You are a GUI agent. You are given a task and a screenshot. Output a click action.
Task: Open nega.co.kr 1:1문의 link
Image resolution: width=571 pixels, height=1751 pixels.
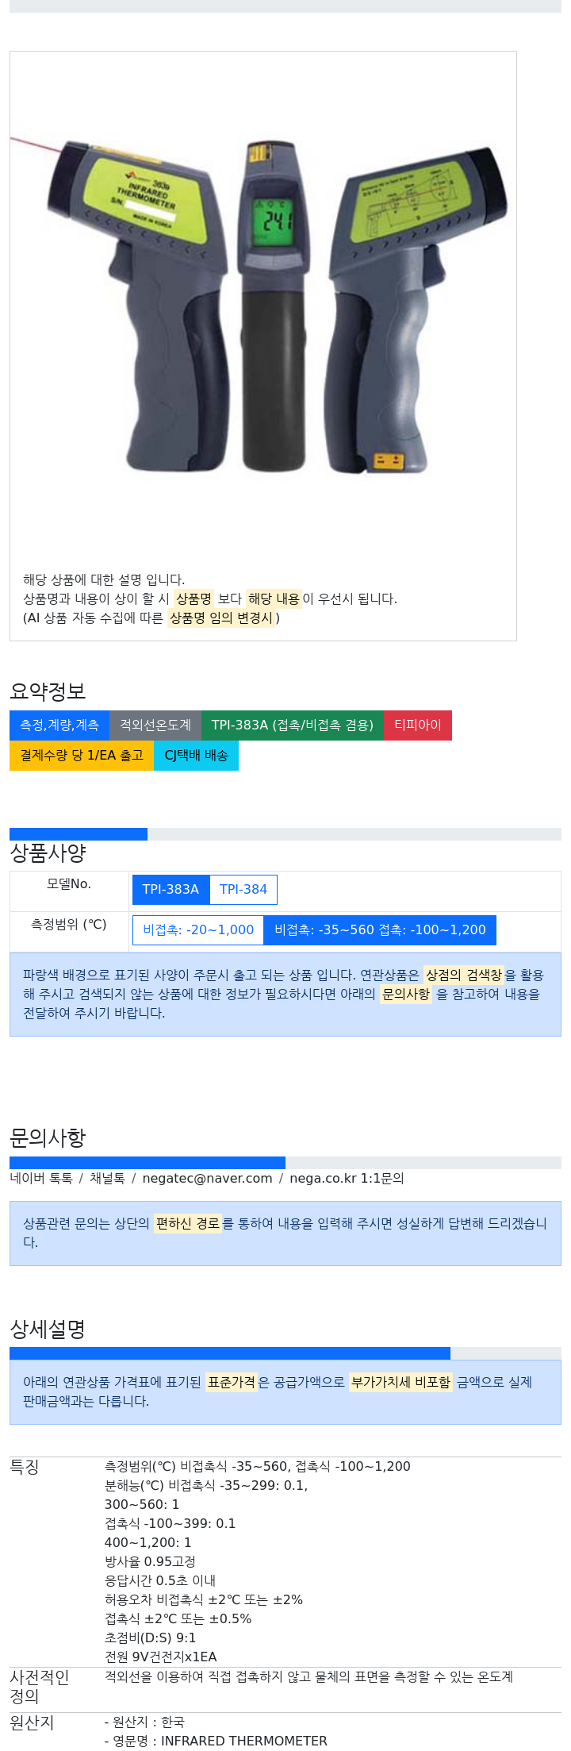tap(347, 1178)
